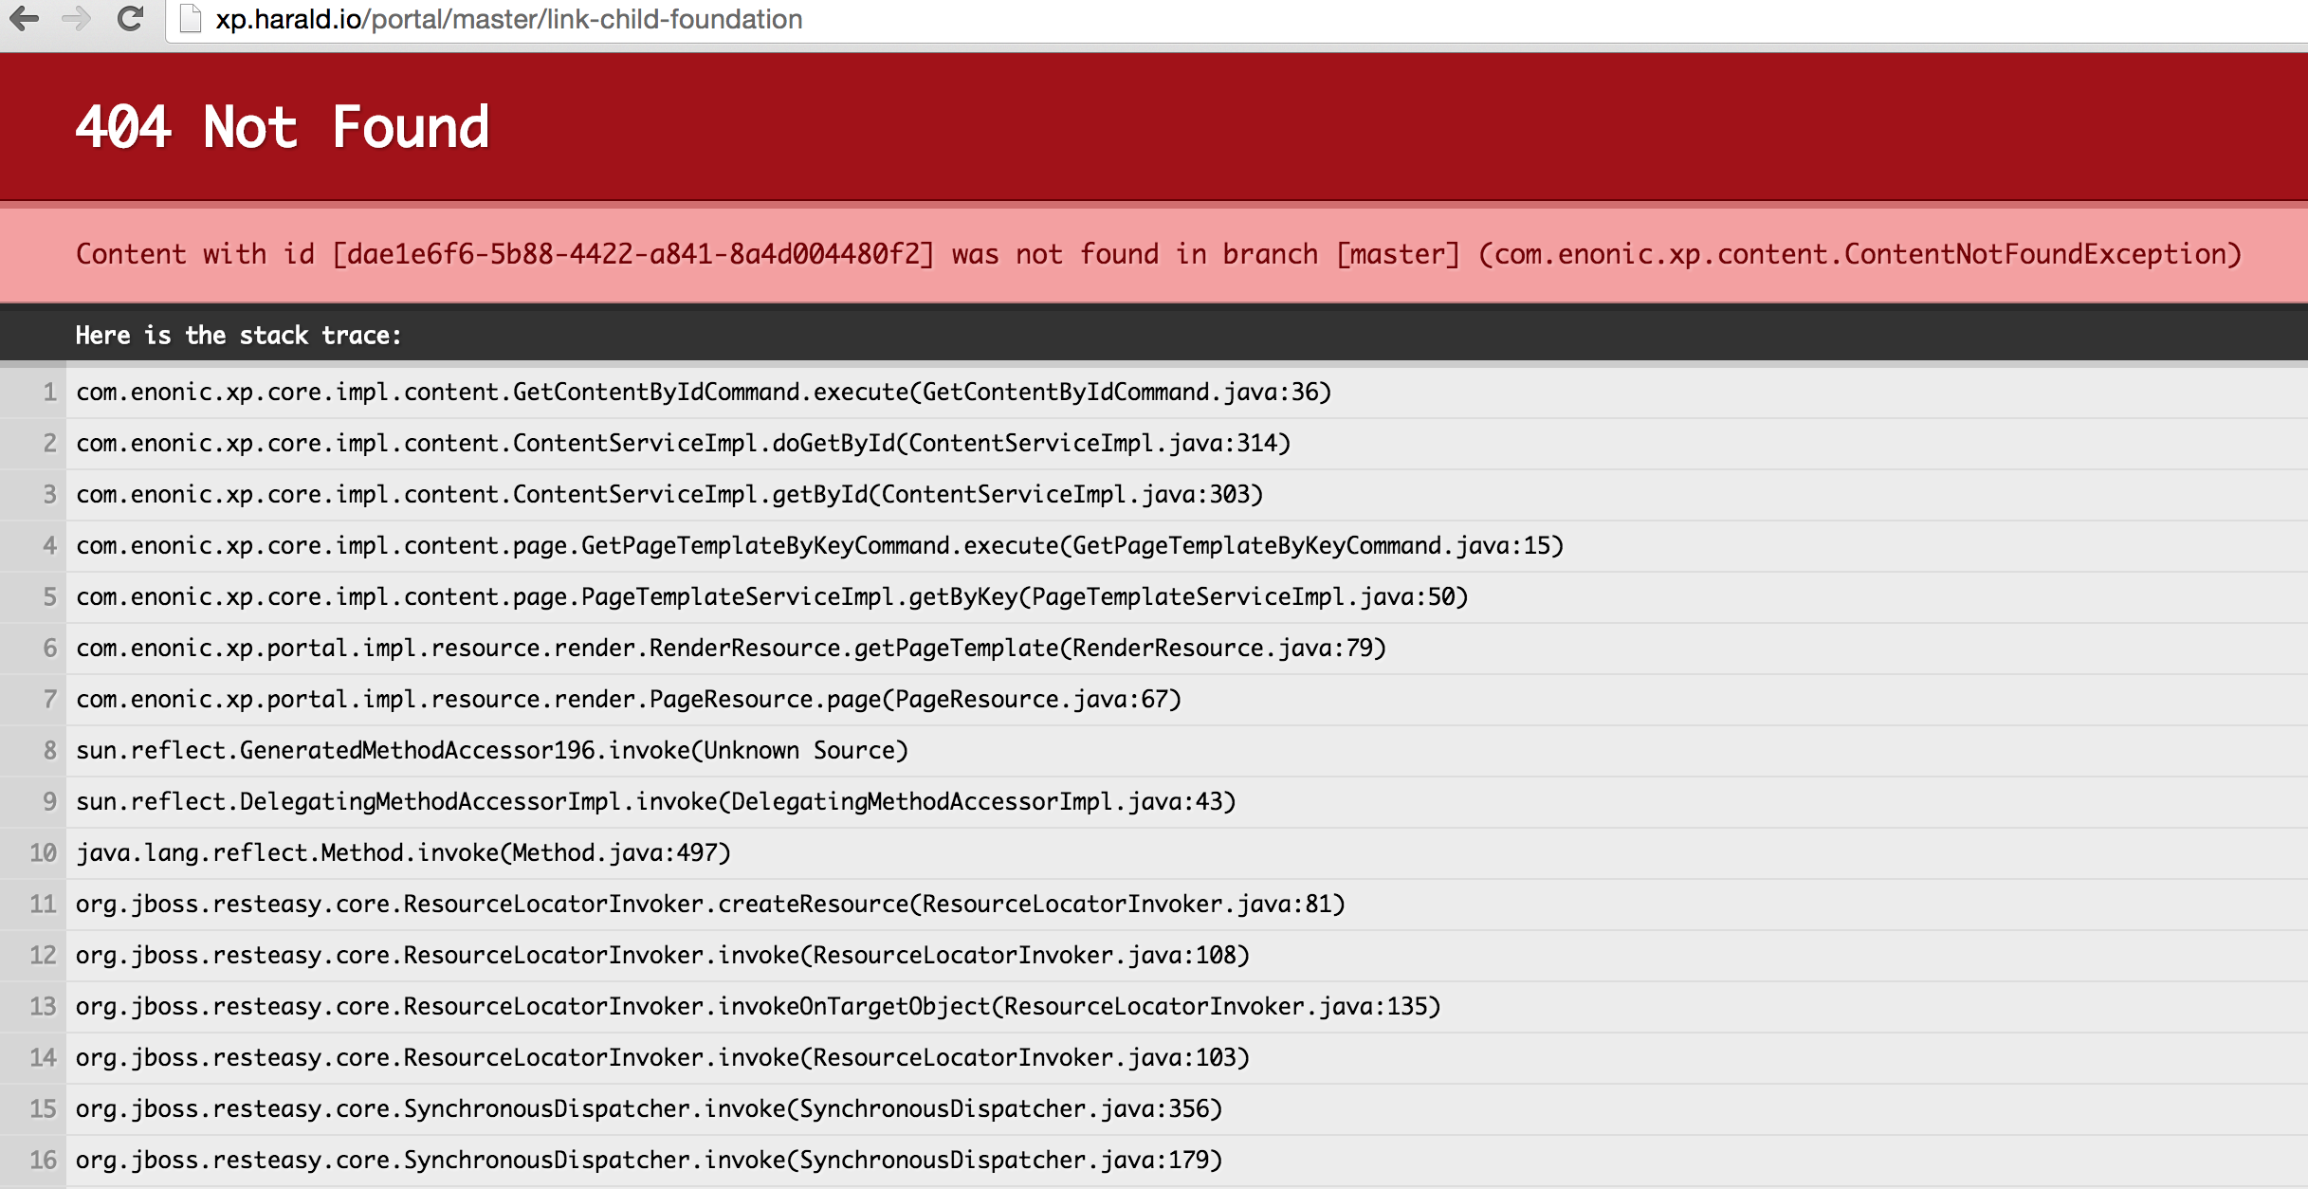Click line number 10 in stack trace
2308x1189 pixels.
(43, 852)
